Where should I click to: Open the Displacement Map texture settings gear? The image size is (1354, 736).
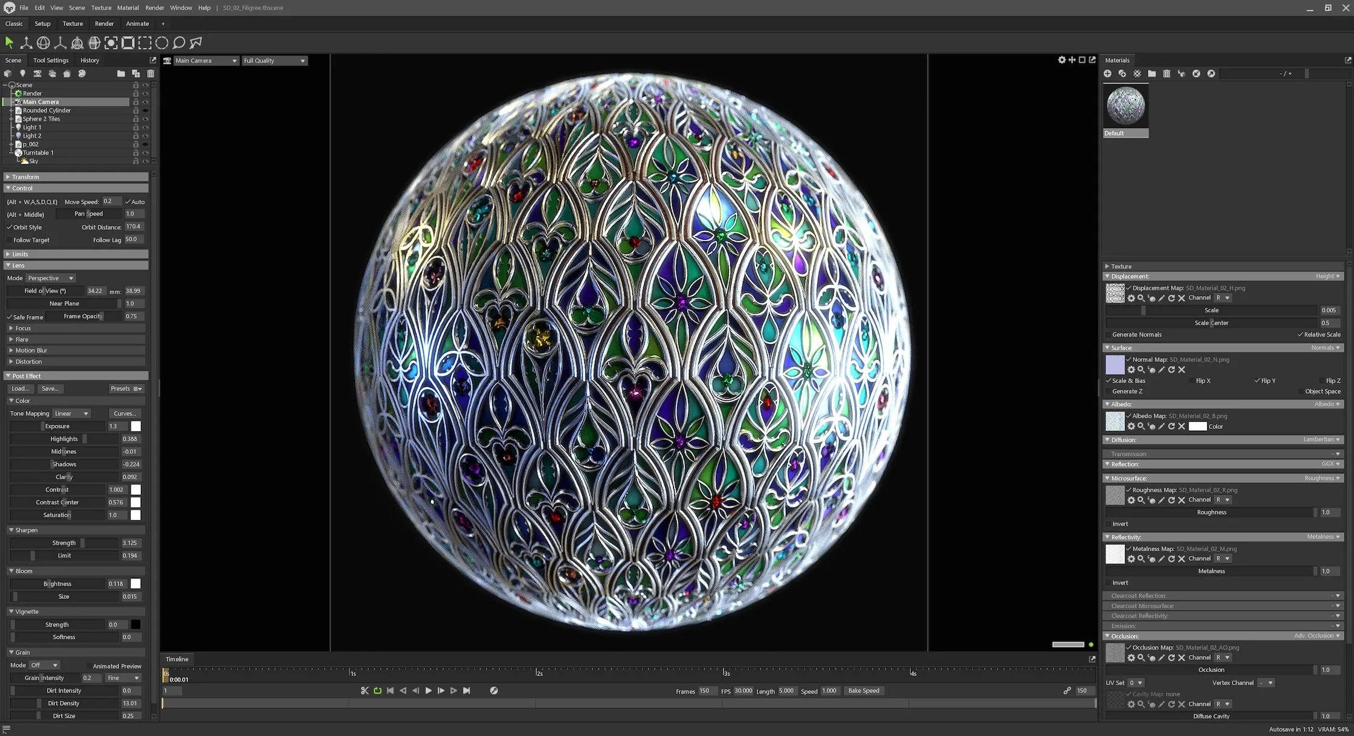coord(1131,298)
